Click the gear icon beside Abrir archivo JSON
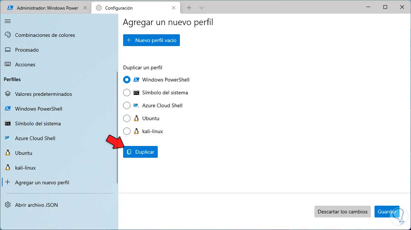The width and height of the screenshot is (411, 230). (x=8, y=205)
